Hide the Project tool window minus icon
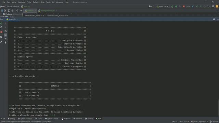This screenshot has width=219, height=123. pyautogui.click(x=21, y=11)
